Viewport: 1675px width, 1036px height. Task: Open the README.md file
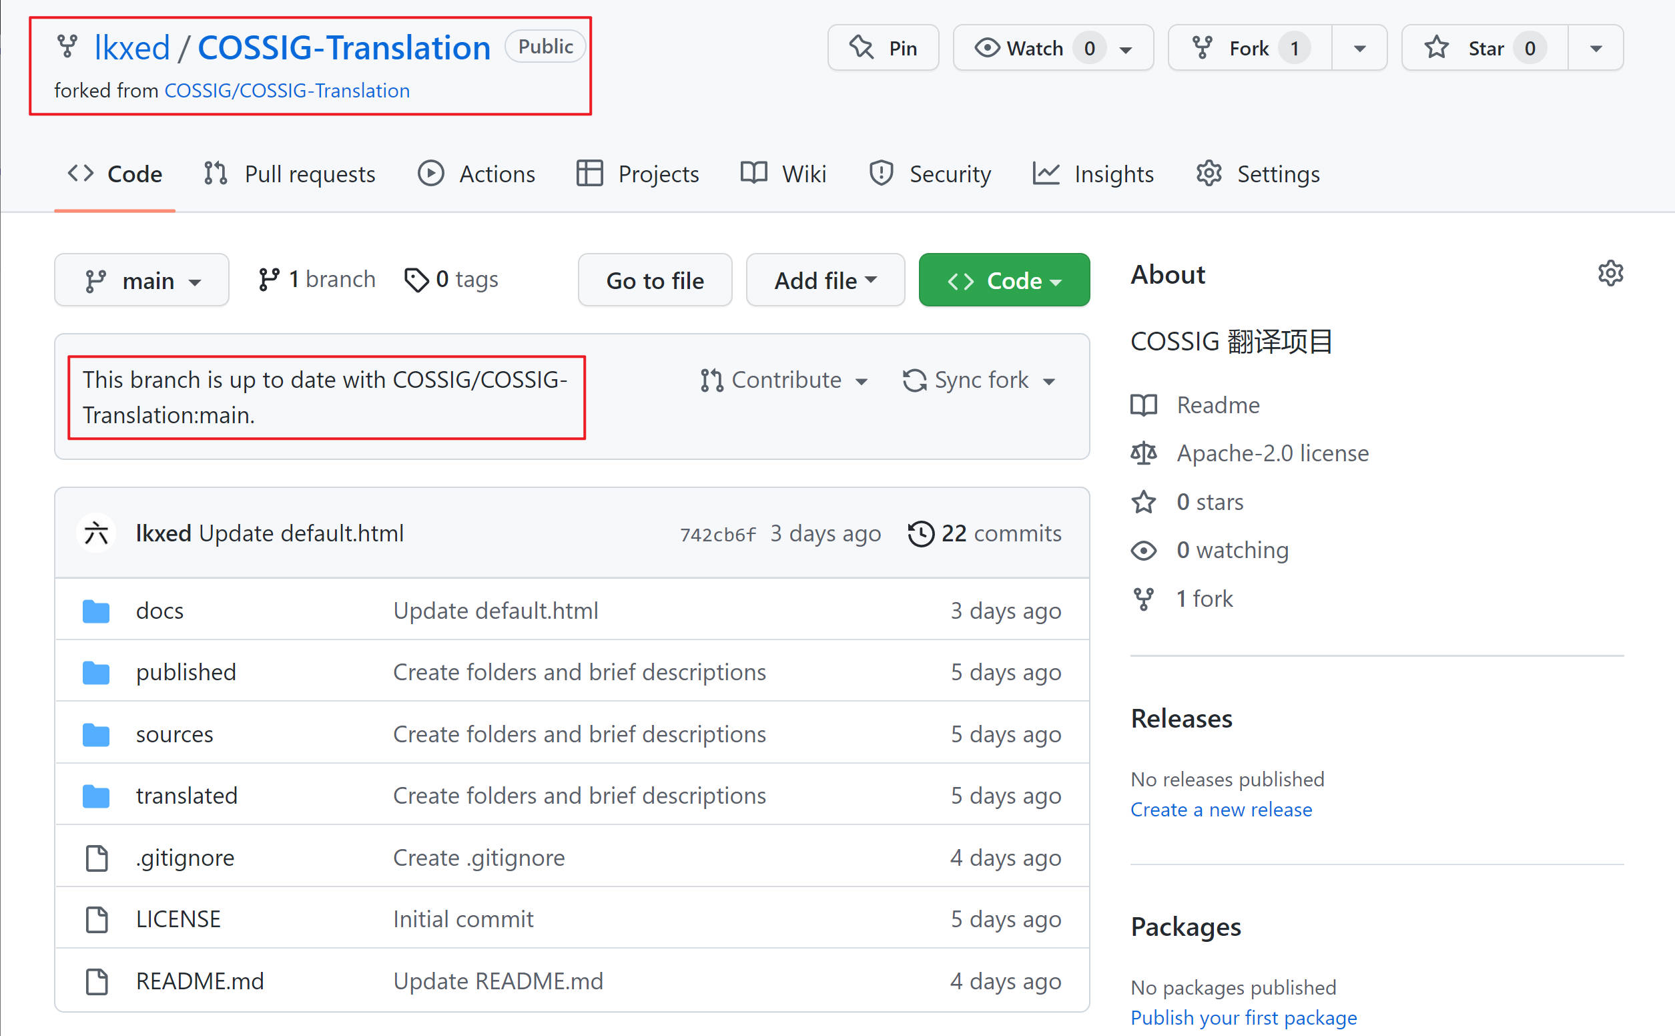[x=200, y=981]
